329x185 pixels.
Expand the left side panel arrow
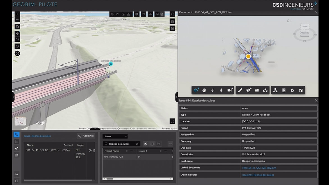click(13, 97)
